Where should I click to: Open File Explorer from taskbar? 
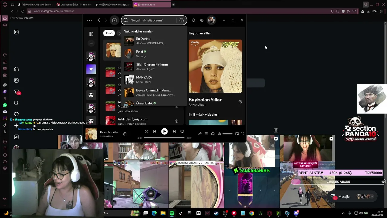click(x=163, y=213)
